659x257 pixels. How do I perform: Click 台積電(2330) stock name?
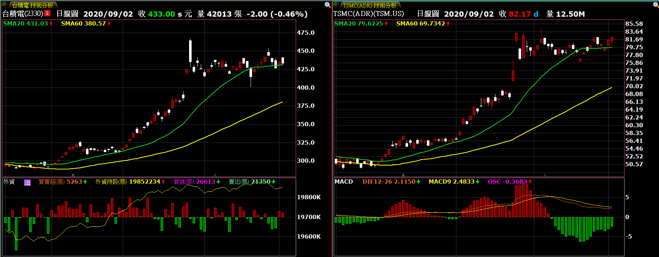23,14
